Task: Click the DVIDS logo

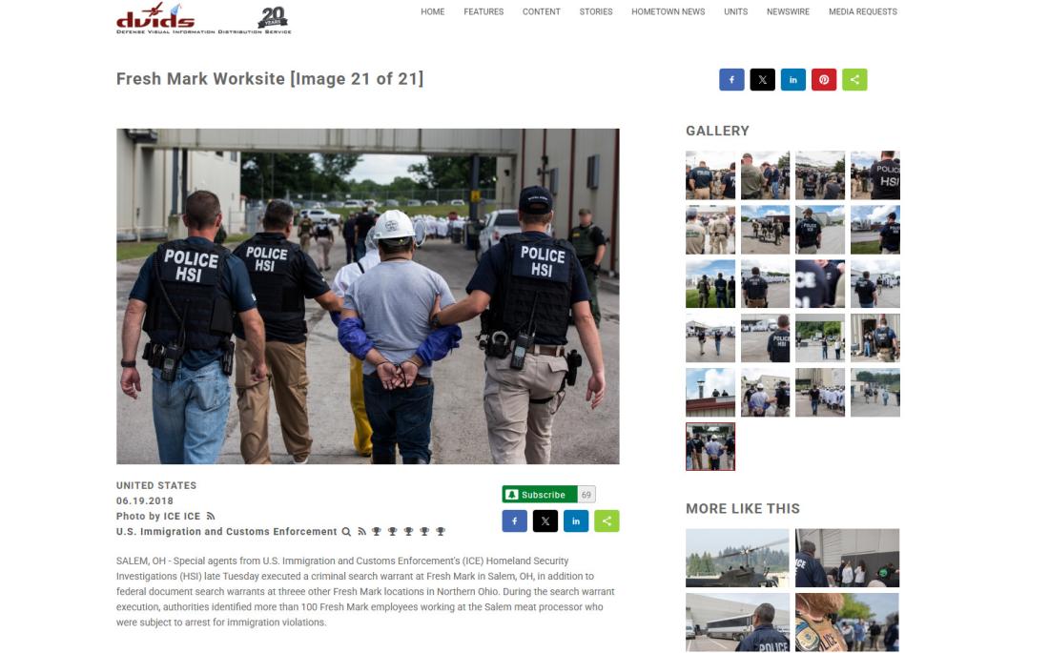Action: coord(204,19)
